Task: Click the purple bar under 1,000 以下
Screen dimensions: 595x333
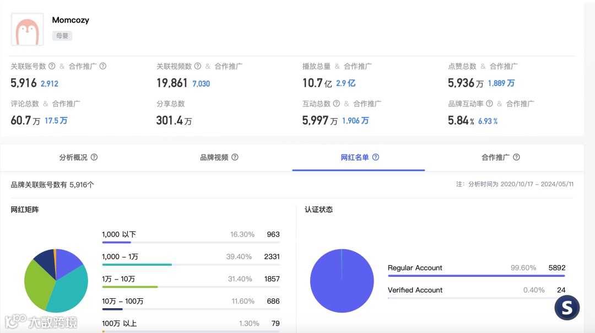Action: pos(116,242)
